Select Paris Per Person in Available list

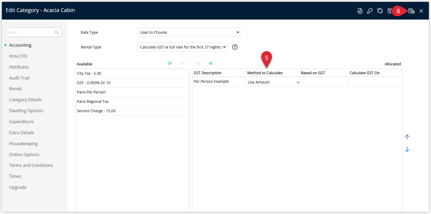[132, 92]
